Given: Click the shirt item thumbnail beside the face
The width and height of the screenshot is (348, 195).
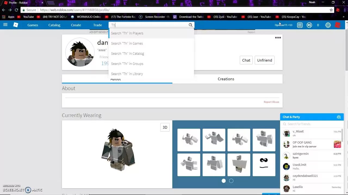Looking at the screenshot, I should (x=239, y=165).
